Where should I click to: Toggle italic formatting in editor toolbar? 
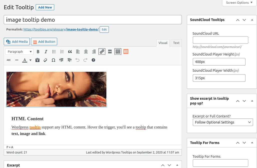point(46,52)
